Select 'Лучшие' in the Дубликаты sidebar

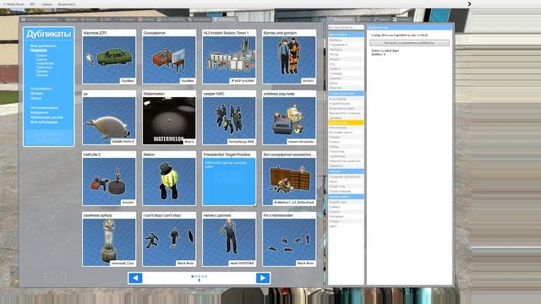[x=36, y=94]
